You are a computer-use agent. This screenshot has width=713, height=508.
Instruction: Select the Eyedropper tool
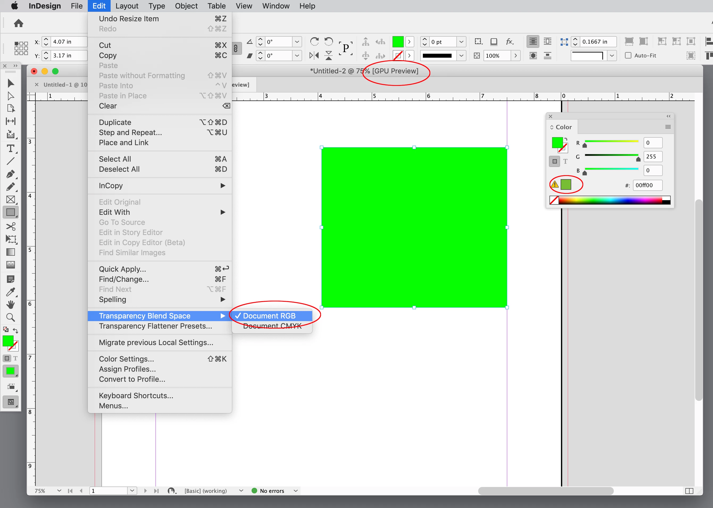click(x=10, y=292)
